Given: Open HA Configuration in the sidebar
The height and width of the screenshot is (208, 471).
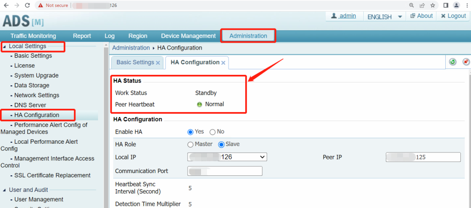Looking at the screenshot, I should point(37,115).
